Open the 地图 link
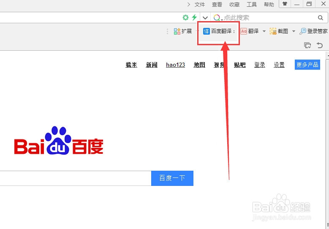The height and width of the screenshot is (229, 329). (199, 65)
